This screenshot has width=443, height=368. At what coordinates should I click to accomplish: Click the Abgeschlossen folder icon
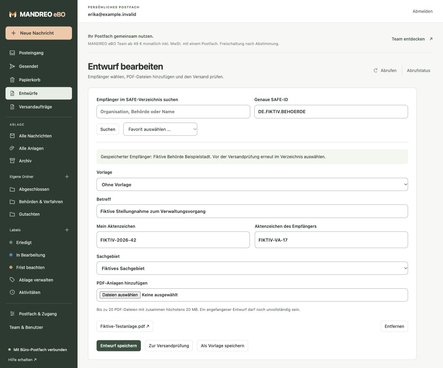point(12,189)
